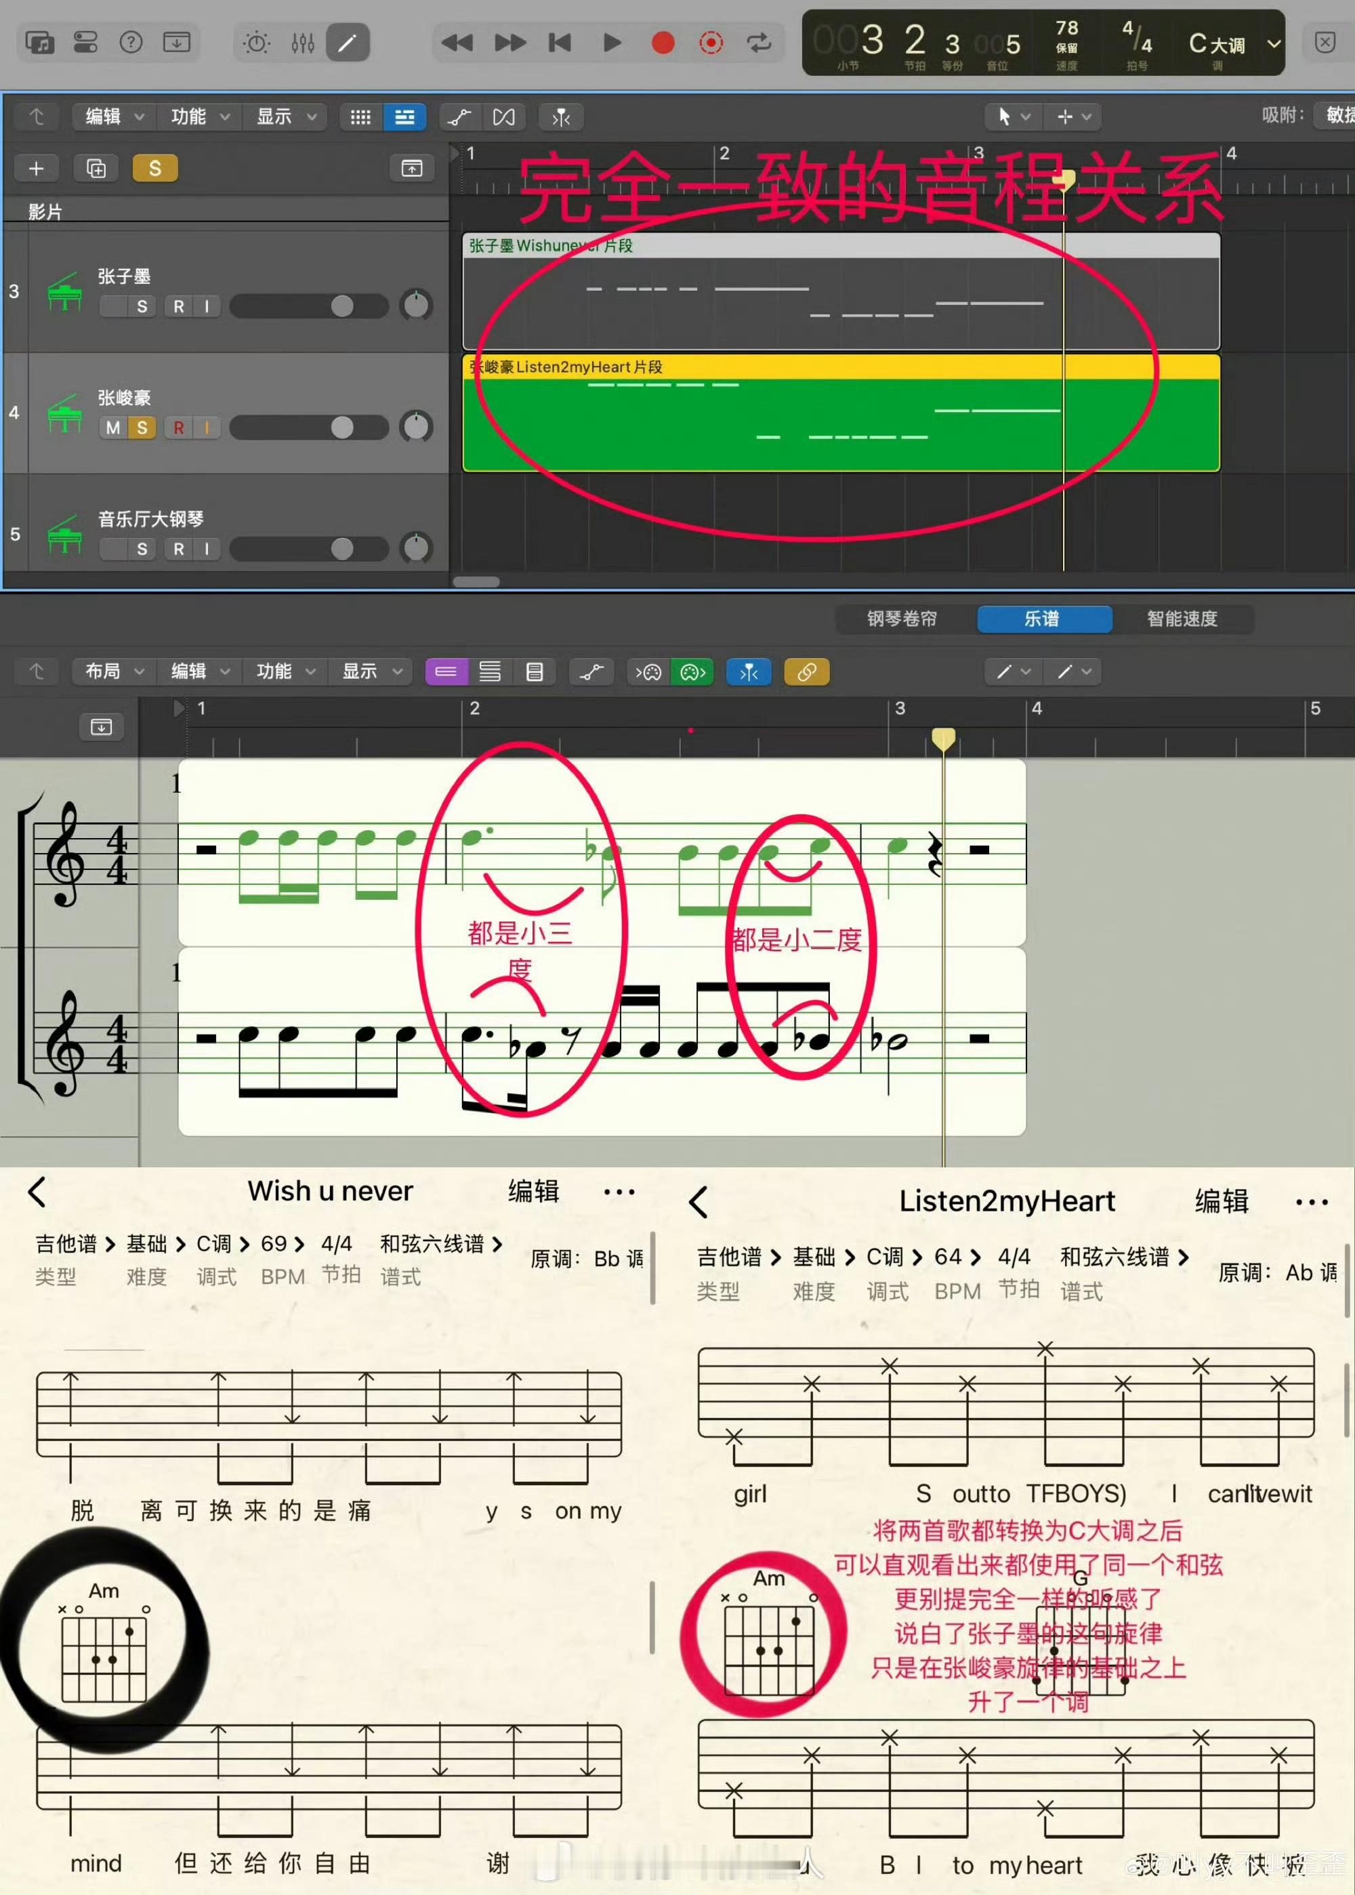Viewport: 1355px width, 1895px height.
Task: Mute the 张峻豪 track
Action: [x=112, y=428]
